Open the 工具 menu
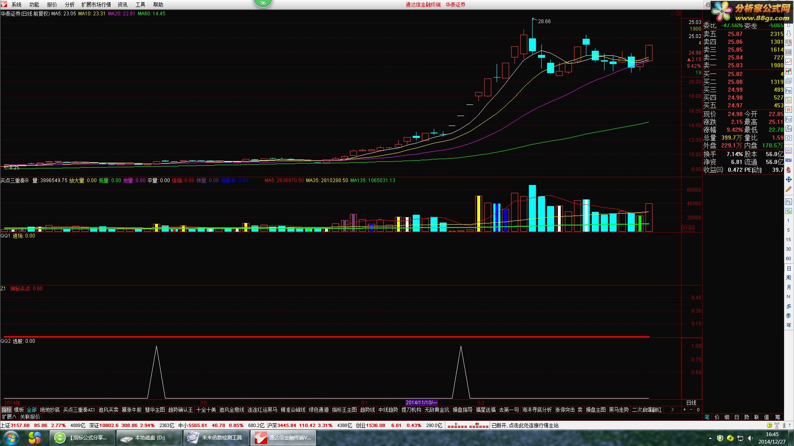 point(140,5)
